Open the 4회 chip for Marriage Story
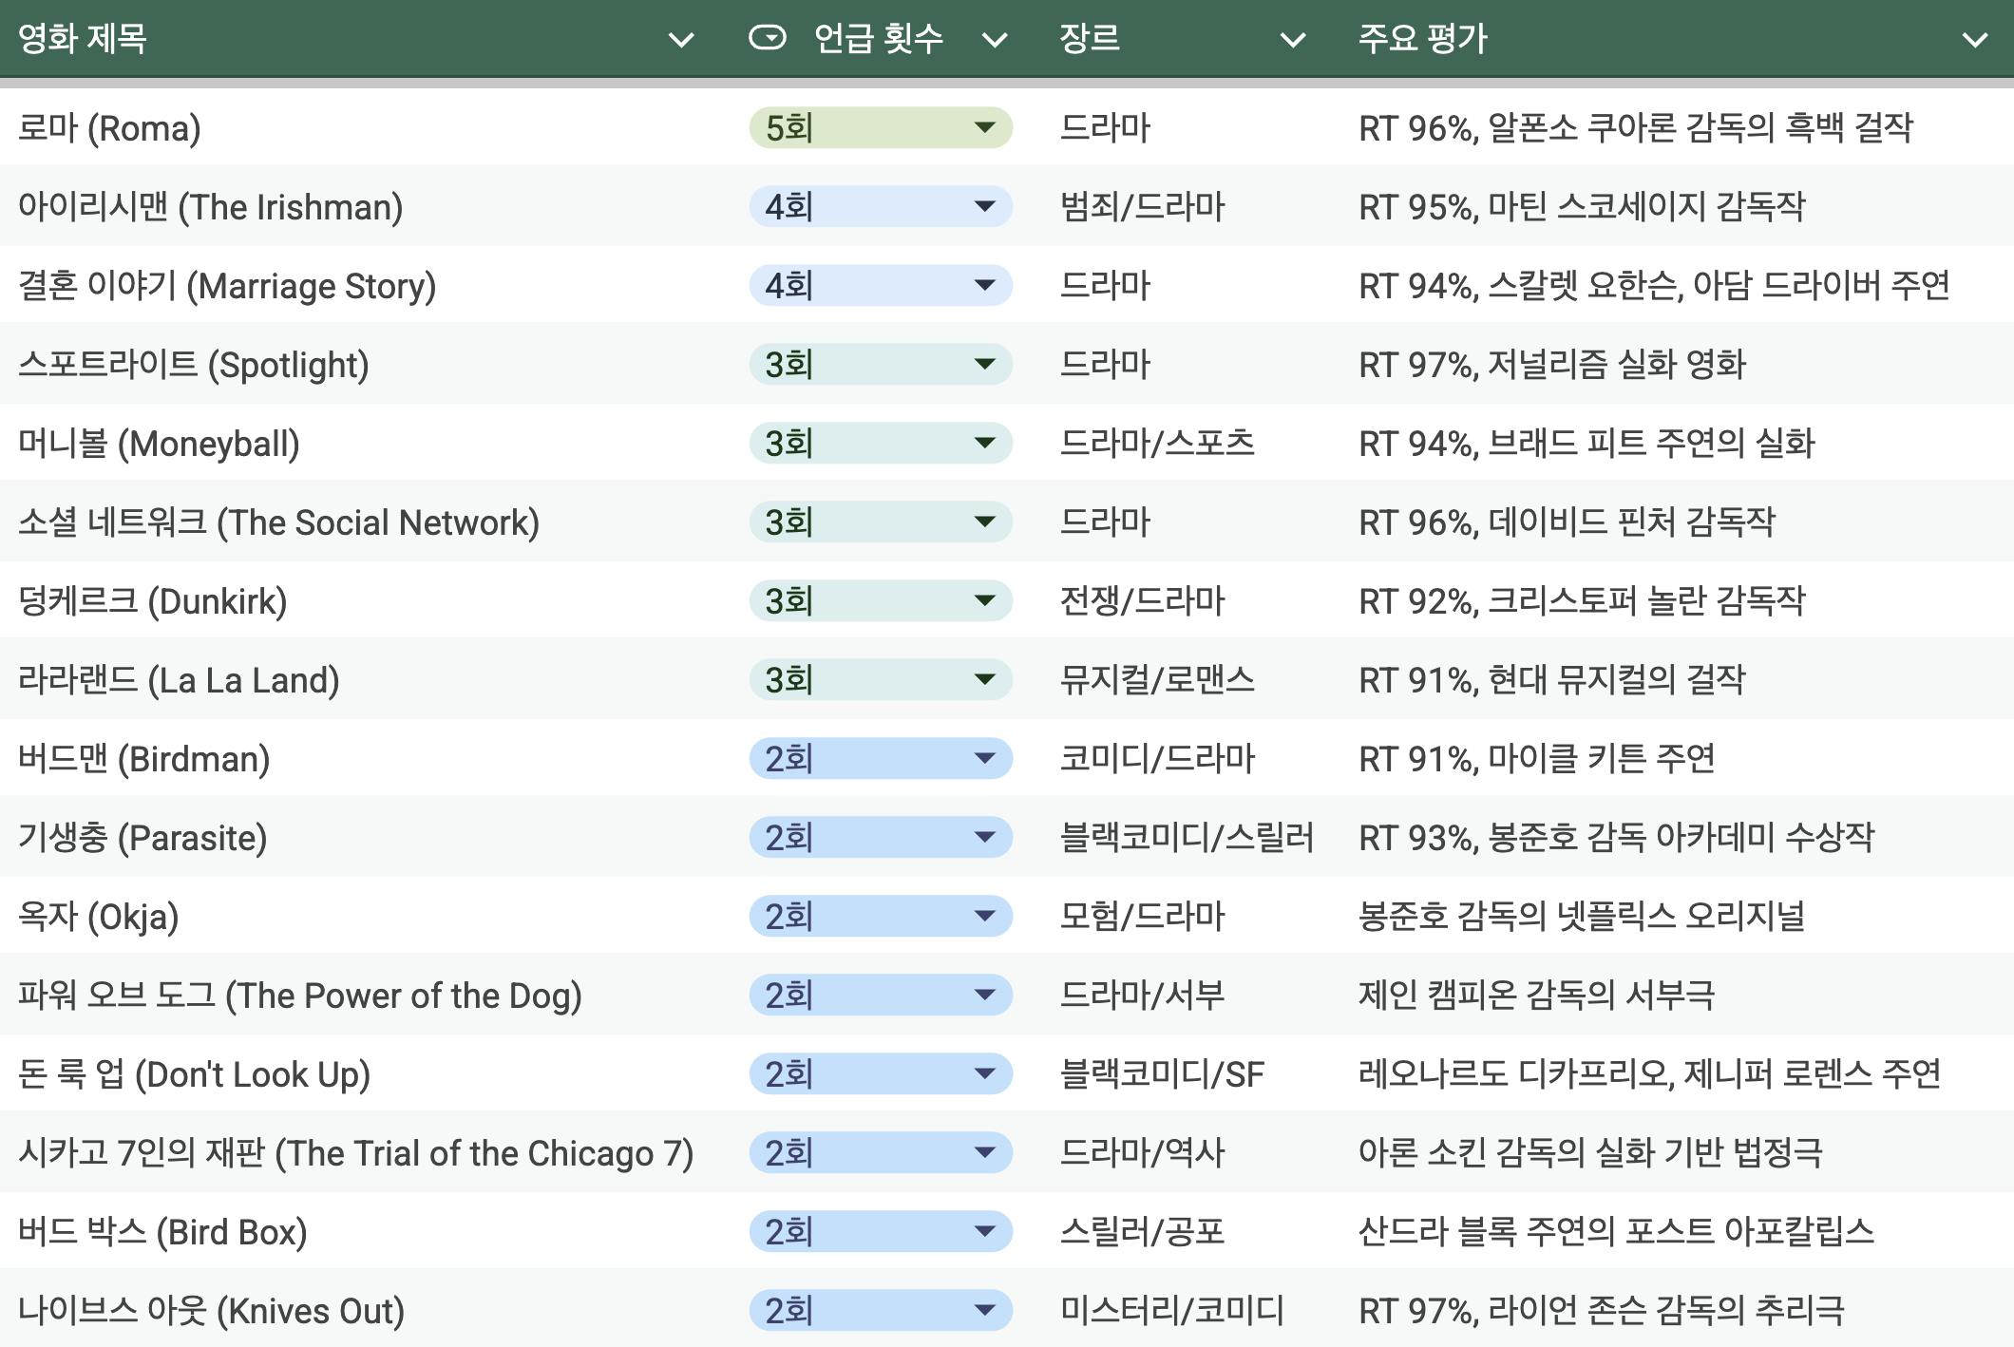 (880, 285)
